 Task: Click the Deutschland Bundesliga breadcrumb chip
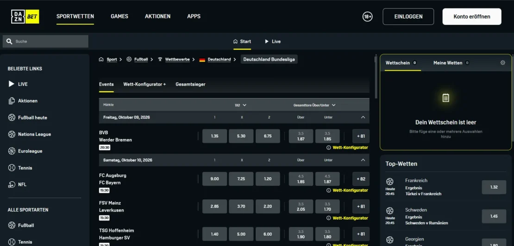point(269,60)
